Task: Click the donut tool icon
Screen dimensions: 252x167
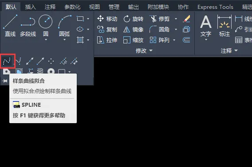Action: (51, 71)
